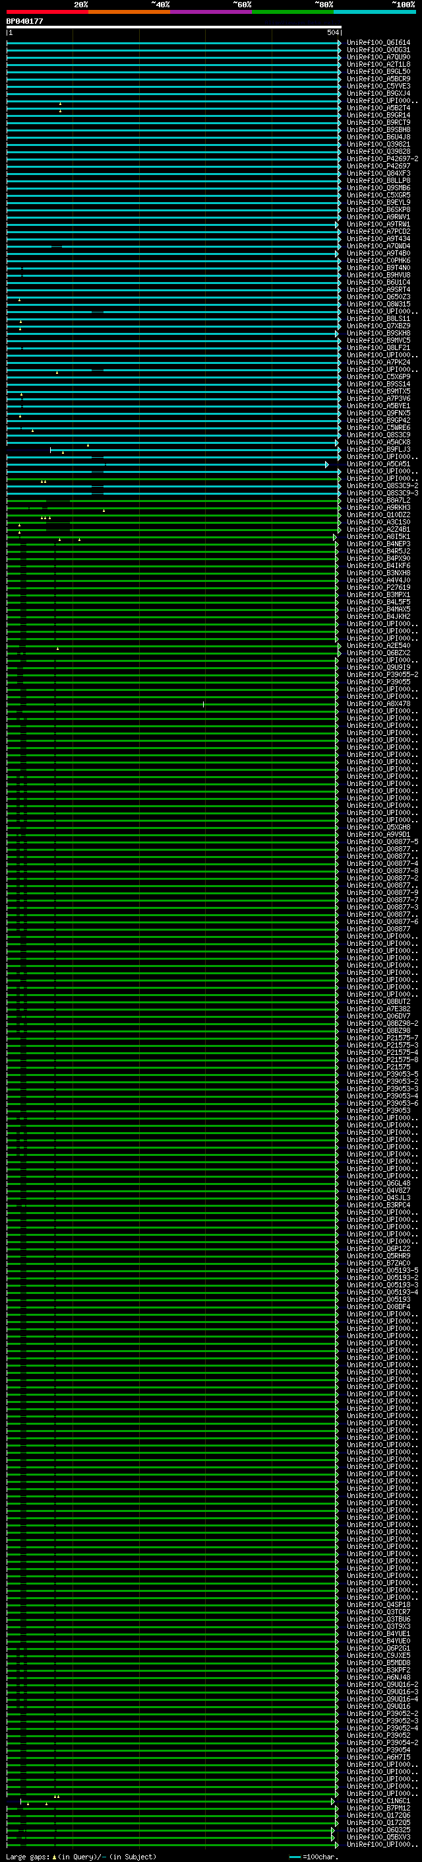The image size is (422, 1862).
Task: Select hit label UniRef100_Q39821
Action: point(378,145)
